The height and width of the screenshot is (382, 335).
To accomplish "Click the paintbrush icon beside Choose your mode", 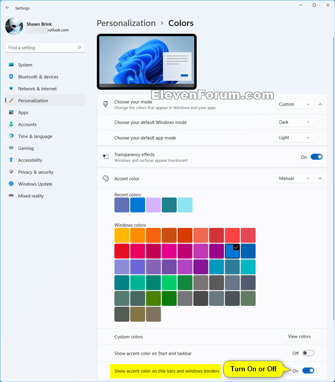I will click(x=106, y=104).
